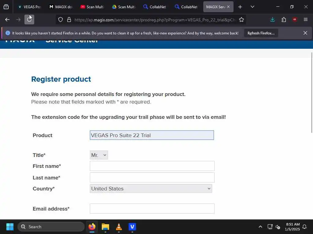Click the disabled forward navigation arrow
The image size is (313, 234).
click(x=18, y=19)
